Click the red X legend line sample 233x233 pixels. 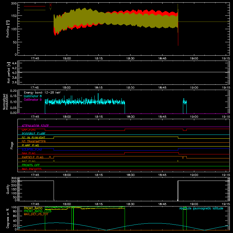click(x=35, y=6)
